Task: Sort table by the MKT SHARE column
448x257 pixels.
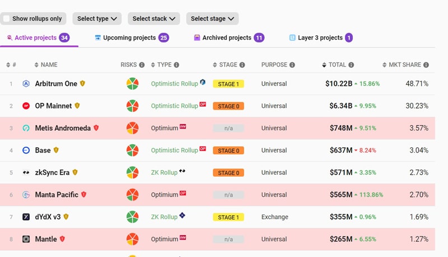Action: [402, 65]
